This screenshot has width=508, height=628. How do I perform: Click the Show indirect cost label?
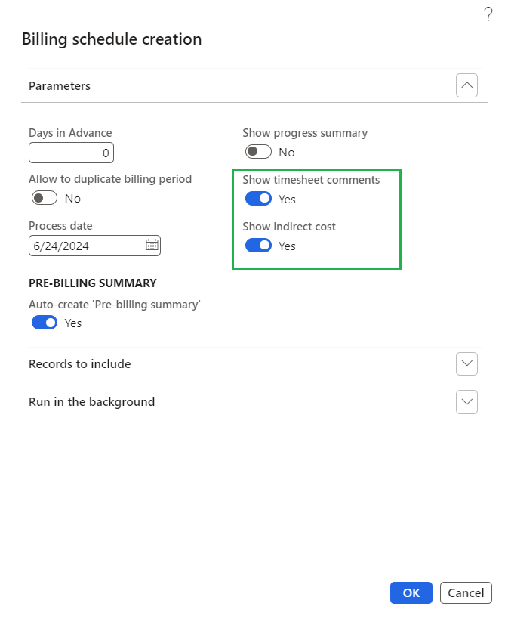coord(289,227)
